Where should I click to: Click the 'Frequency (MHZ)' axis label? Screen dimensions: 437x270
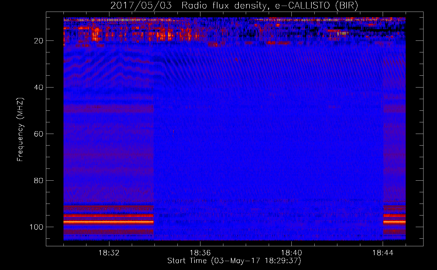20,130
